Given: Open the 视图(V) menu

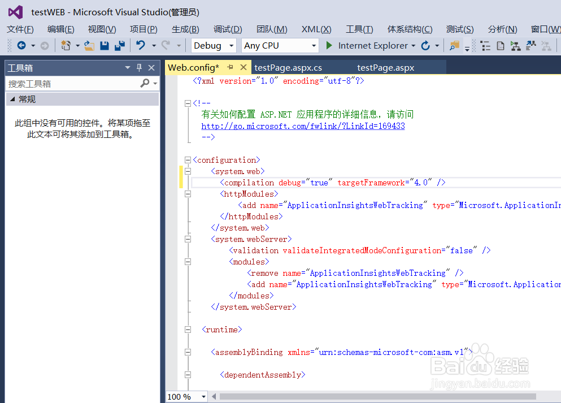Looking at the screenshot, I should (x=102, y=29).
